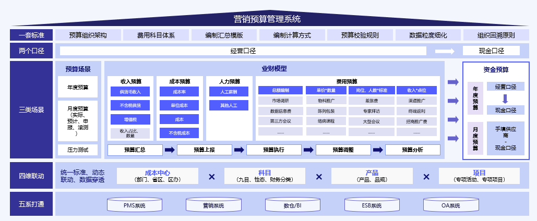
Task: Click 现金口径 box in 两个口径 row
Action: (492, 51)
